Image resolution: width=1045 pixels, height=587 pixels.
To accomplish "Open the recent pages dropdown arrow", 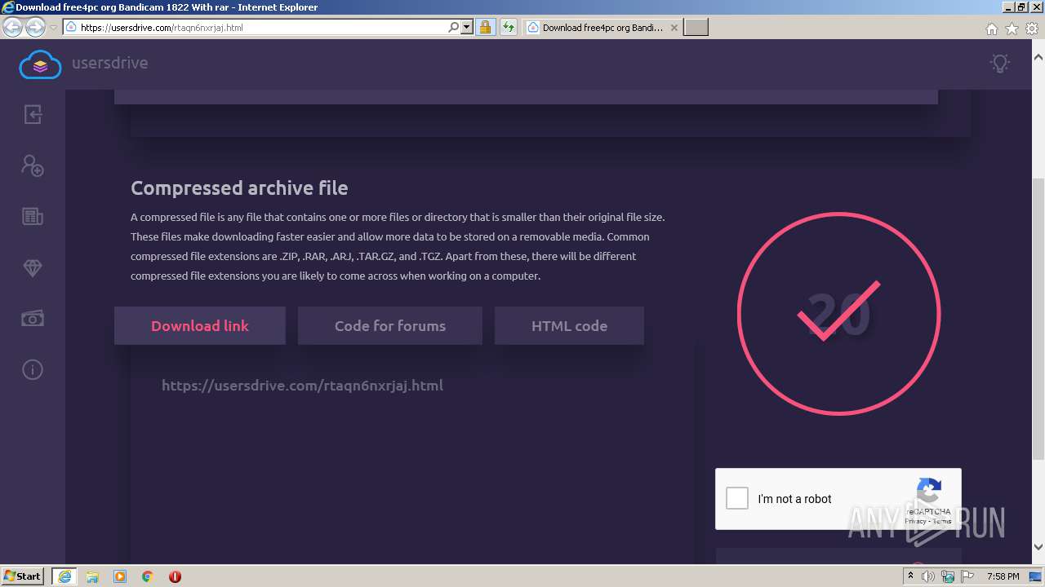I will coord(53,27).
